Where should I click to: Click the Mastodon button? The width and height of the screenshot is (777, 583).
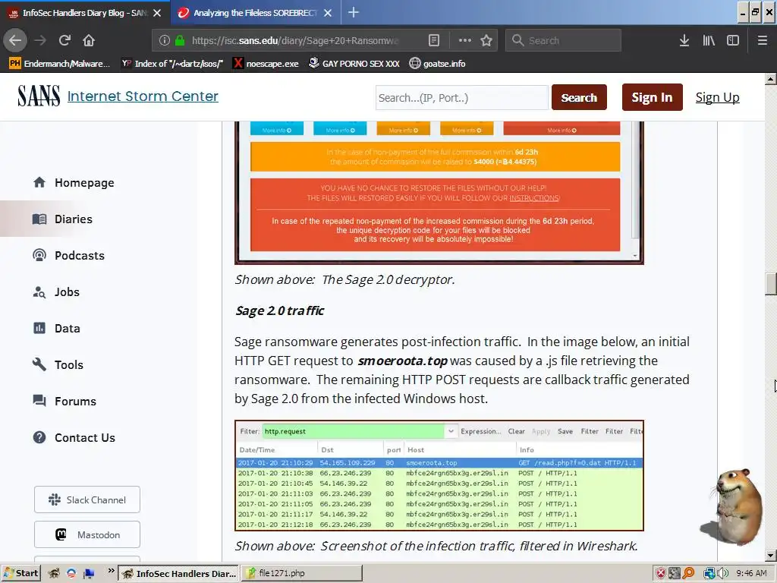(x=87, y=534)
